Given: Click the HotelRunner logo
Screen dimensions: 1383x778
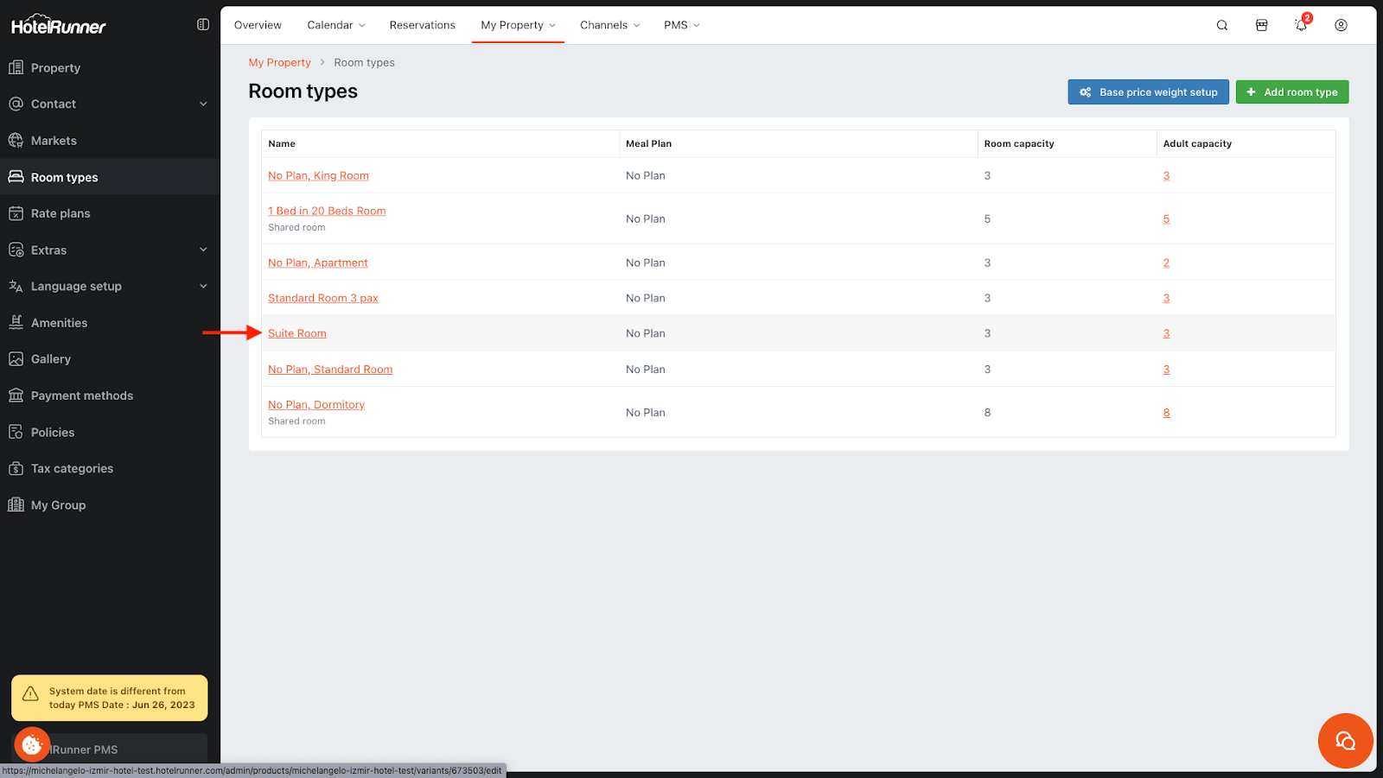Looking at the screenshot, I should pos(59,26).
